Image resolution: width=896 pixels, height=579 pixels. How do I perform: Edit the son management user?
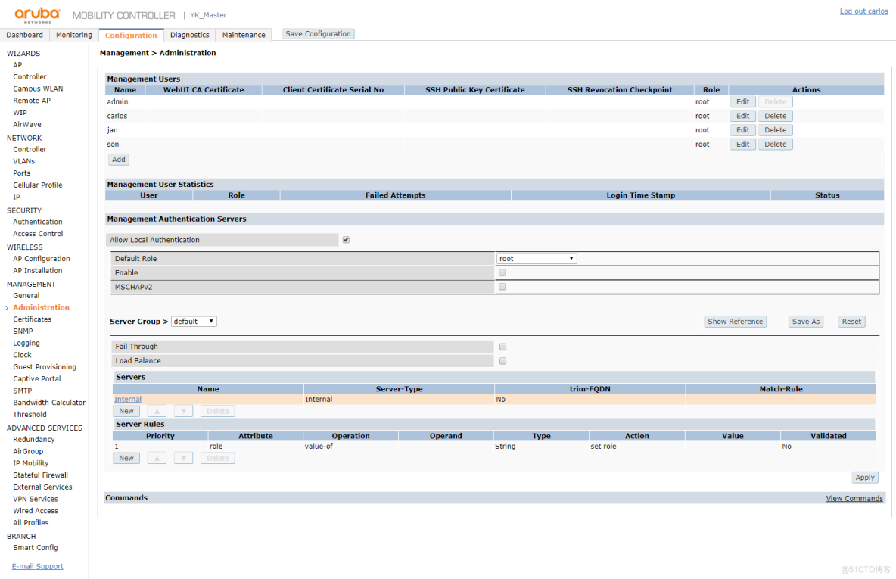click(742, 145)
